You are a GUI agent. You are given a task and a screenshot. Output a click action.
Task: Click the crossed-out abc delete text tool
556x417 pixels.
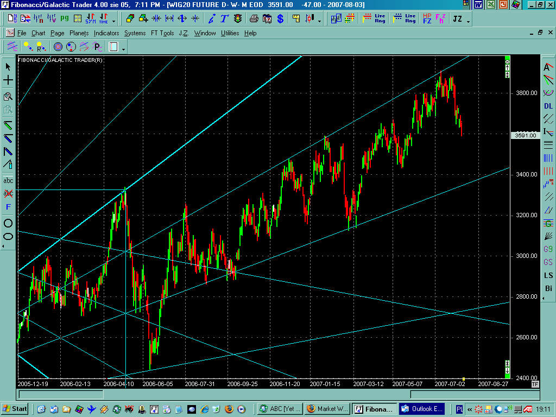[8, 193]
